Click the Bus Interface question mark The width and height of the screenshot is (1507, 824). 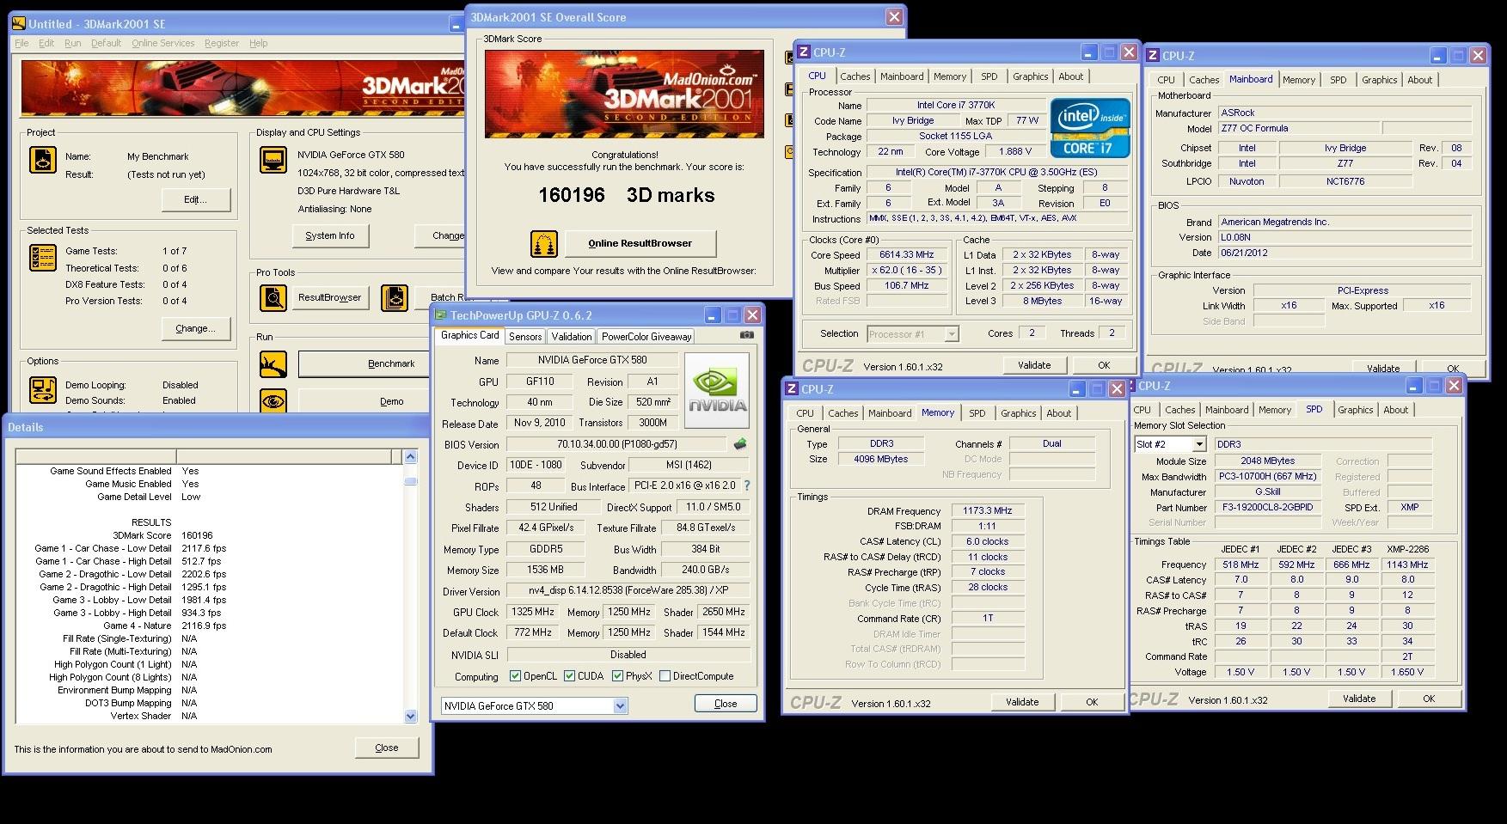[747, 485]
